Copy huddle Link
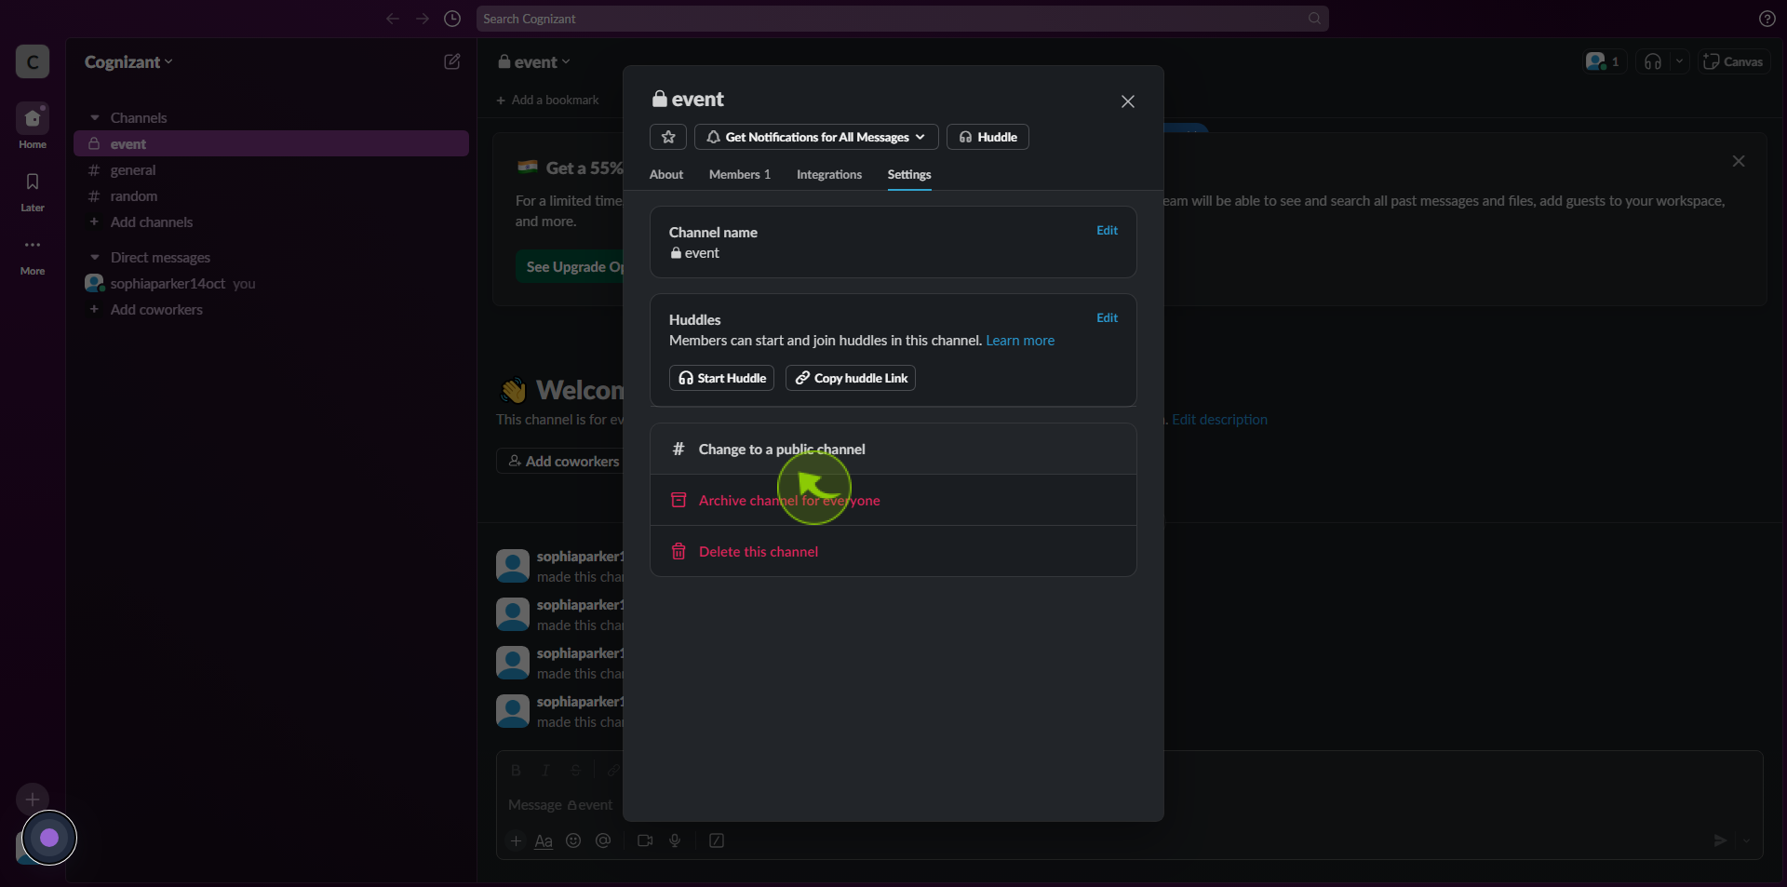The image size is (1787, 887). point(851,378)
